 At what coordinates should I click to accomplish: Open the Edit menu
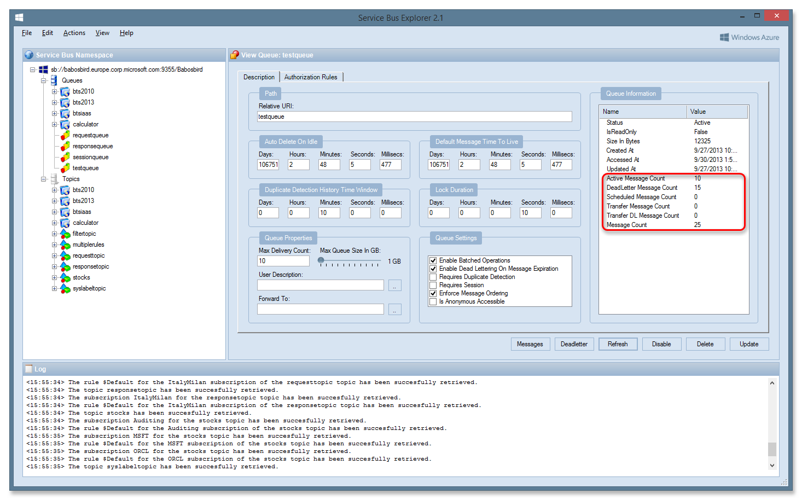[48, 33]
